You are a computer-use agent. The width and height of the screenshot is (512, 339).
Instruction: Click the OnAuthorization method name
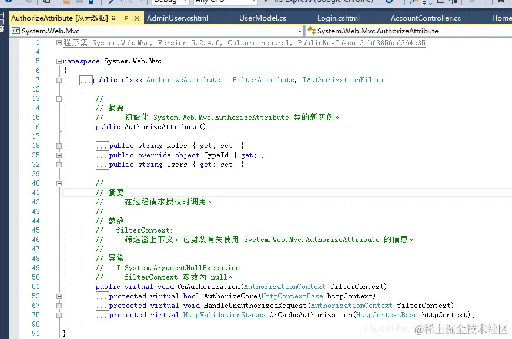pyautogui.click(x=209, y=287)
